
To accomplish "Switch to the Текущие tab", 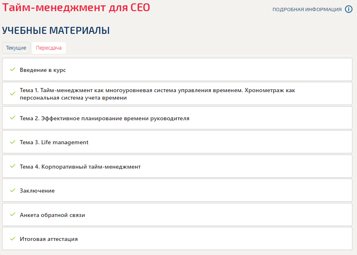I will click(16, 48).
